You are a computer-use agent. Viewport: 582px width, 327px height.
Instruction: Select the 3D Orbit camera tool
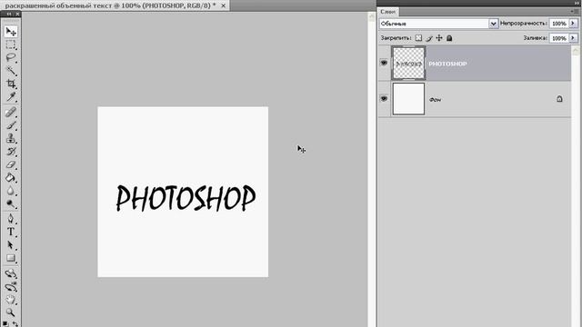11,287
